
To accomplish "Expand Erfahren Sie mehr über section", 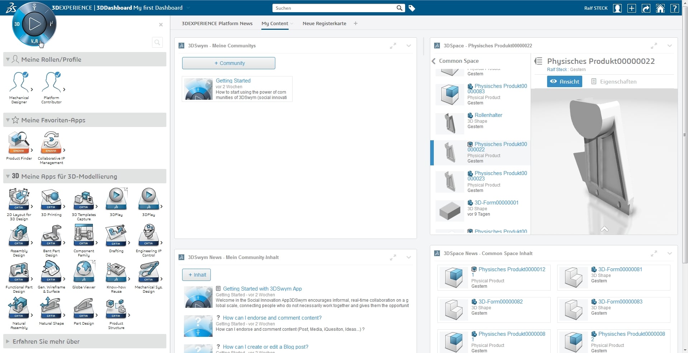I will coord(8,342).
